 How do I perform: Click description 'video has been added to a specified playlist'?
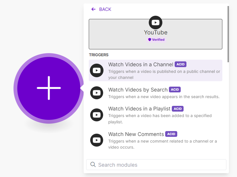point(160,119)
